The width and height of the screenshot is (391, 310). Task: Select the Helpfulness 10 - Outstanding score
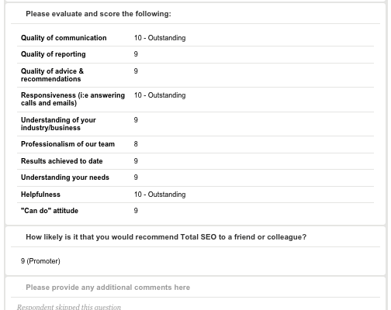click(160, 195)
